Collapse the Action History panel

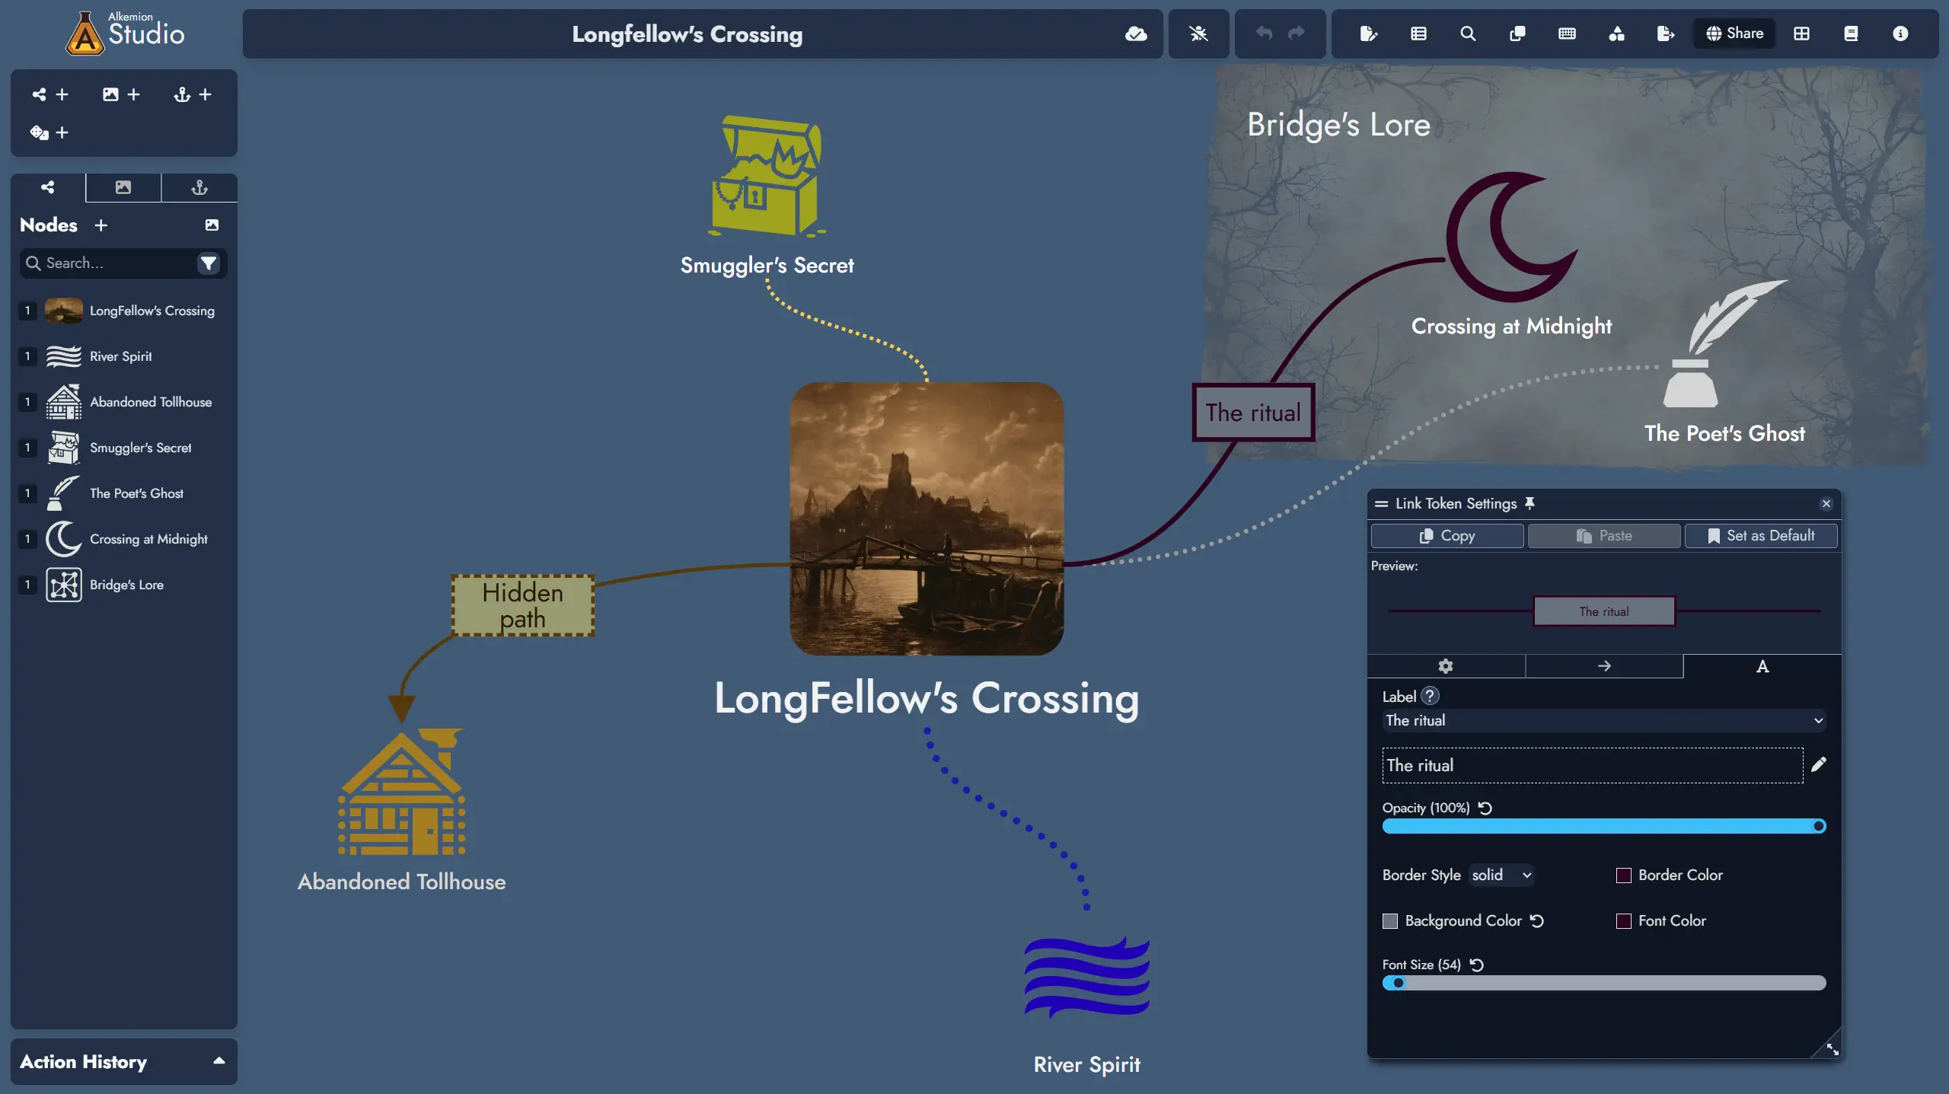point(219,1061)
